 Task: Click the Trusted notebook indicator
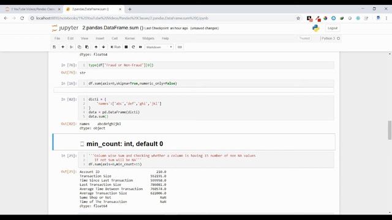[304, 38]
